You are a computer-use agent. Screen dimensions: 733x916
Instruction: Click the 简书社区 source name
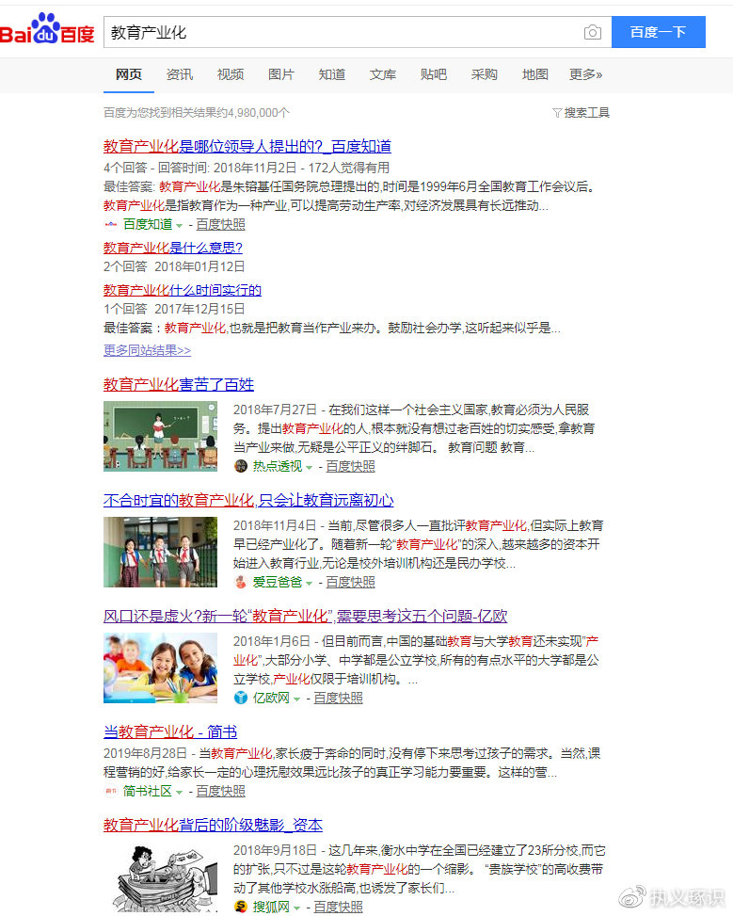point(148,791)
